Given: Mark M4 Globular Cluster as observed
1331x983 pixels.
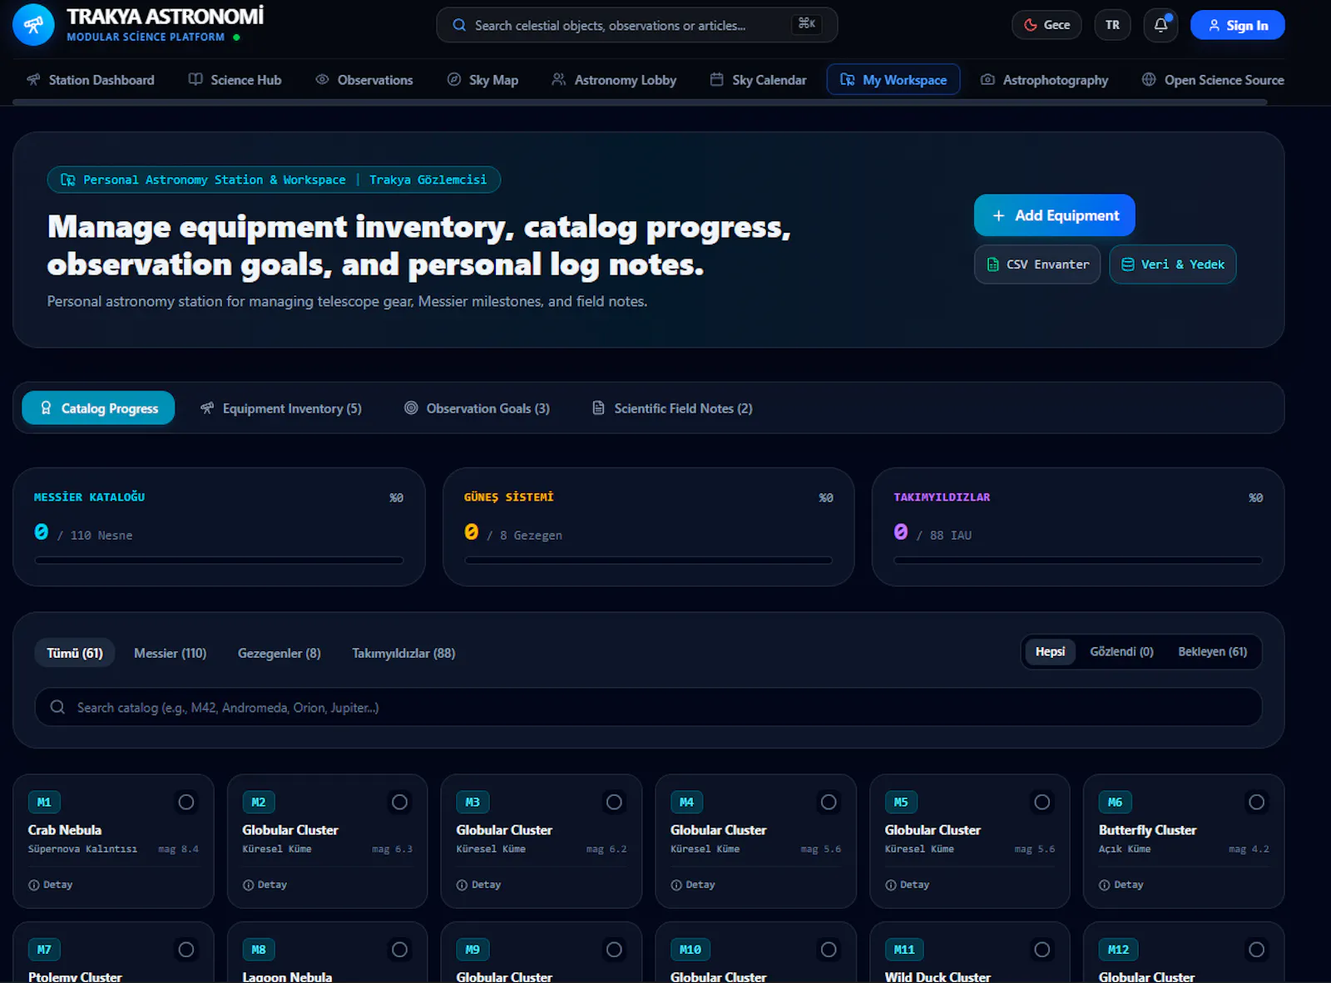Looking at the screenshot, I should (x=829, y=803).
